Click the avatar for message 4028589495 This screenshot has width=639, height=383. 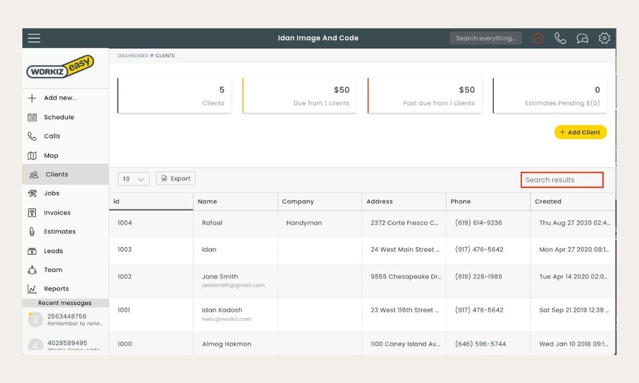click(35, 345)
